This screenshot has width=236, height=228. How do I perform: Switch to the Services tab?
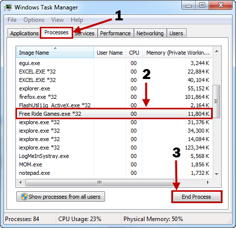pos(85,33)
